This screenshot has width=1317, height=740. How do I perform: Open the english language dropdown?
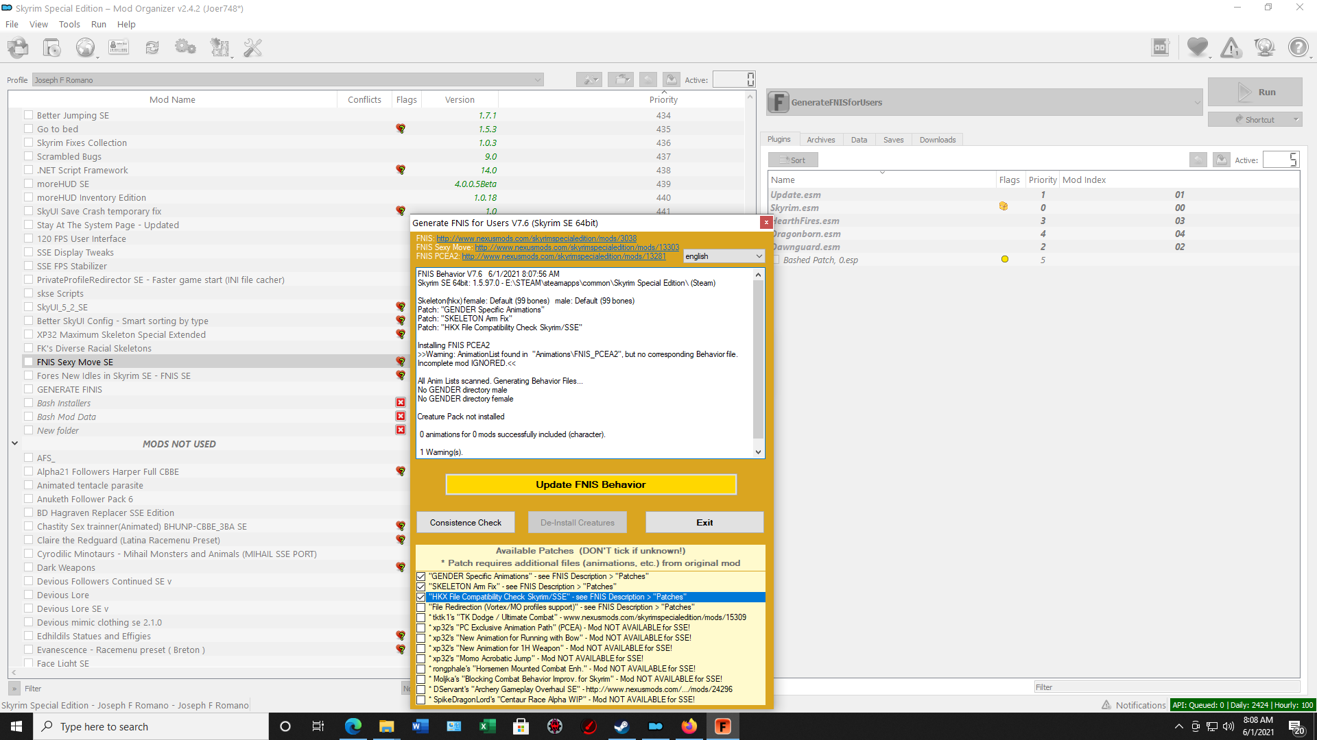(x=724, y=256)
